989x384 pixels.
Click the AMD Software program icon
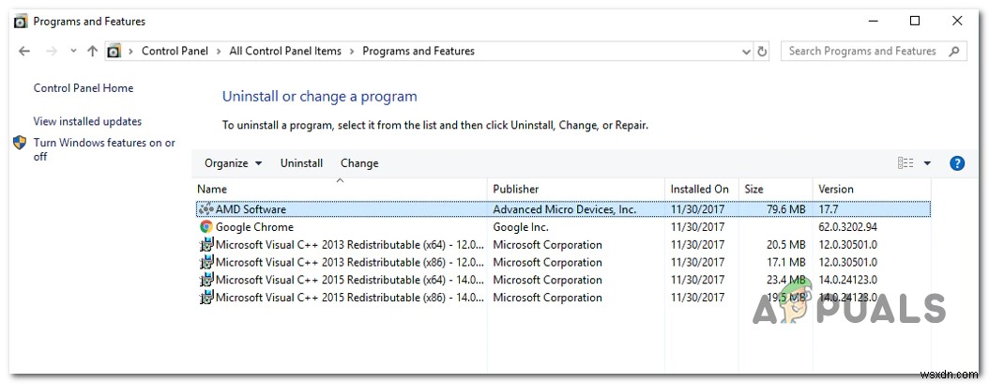click(x=206, y=209)
